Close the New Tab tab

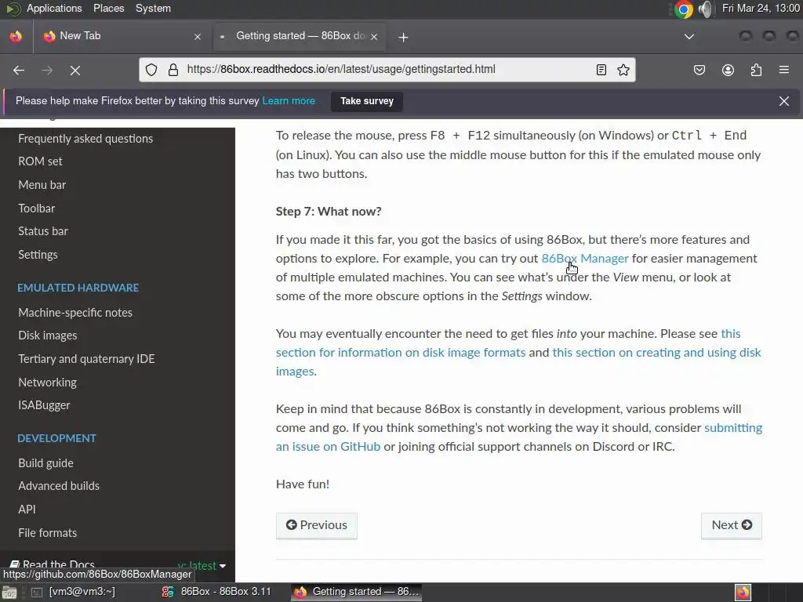pos(198,37)
